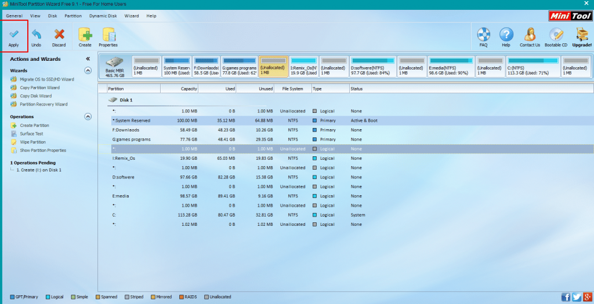The image size is (594, 304).
Task: Sort by the Capacity column header
Action: tap(179, 89)
